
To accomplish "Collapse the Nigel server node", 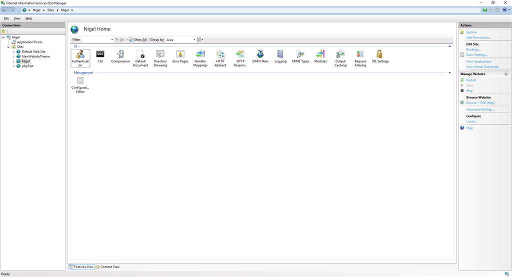I will click(3, 37).
